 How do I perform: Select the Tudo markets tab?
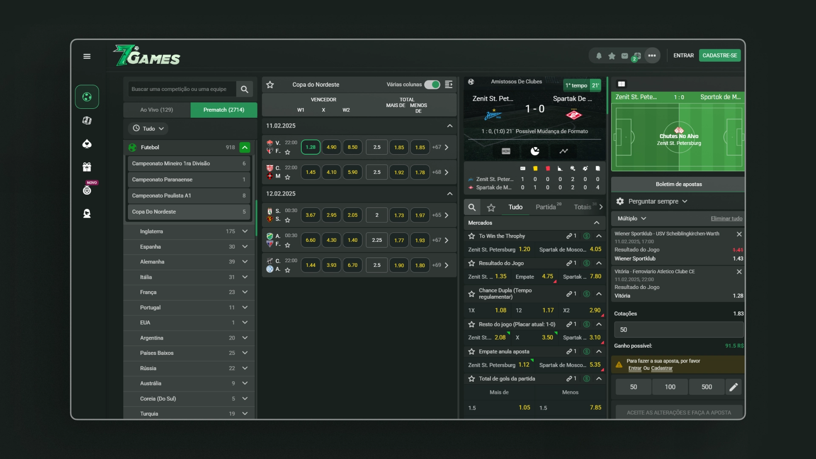516,207
